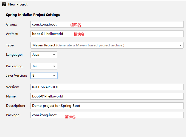Click the IntelliJ IDEA logo icon
Viewport: 186px width, 137px height.
pyautogui.click(x=4, y=4)
